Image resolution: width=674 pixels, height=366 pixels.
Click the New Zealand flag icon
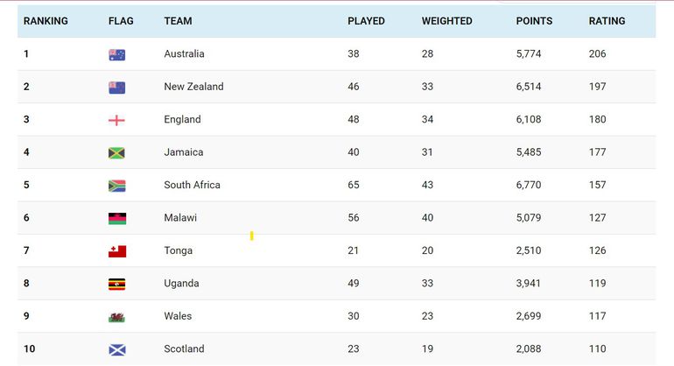(x=116, y=87)
